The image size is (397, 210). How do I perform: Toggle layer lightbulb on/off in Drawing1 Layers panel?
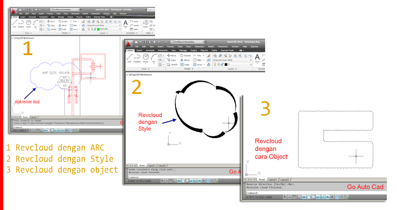[x=215, y=65]
